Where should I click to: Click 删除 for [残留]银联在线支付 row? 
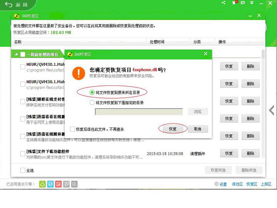[x=251, y=101]
